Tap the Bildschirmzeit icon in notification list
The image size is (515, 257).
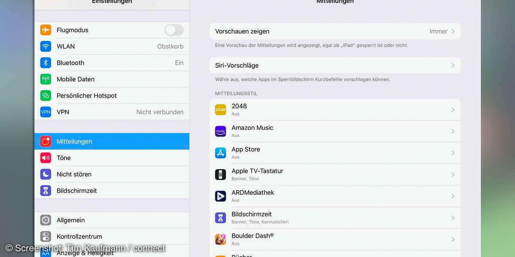[221, 218]
